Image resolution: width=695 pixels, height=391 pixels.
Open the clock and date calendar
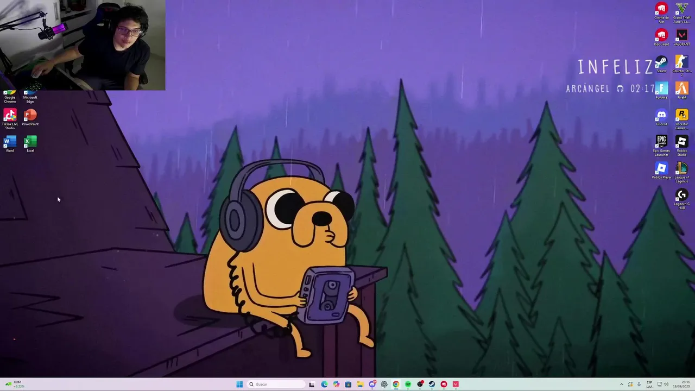tap(681, 384)
